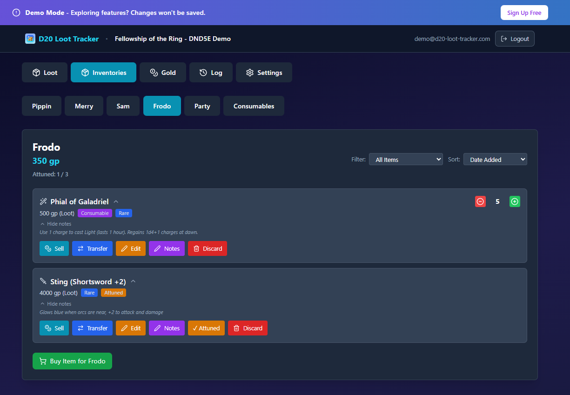Image resolution: width=570 pixels, height=395 pixels.
Task: Discard the Sting shortsword
Action: (248, 328)
